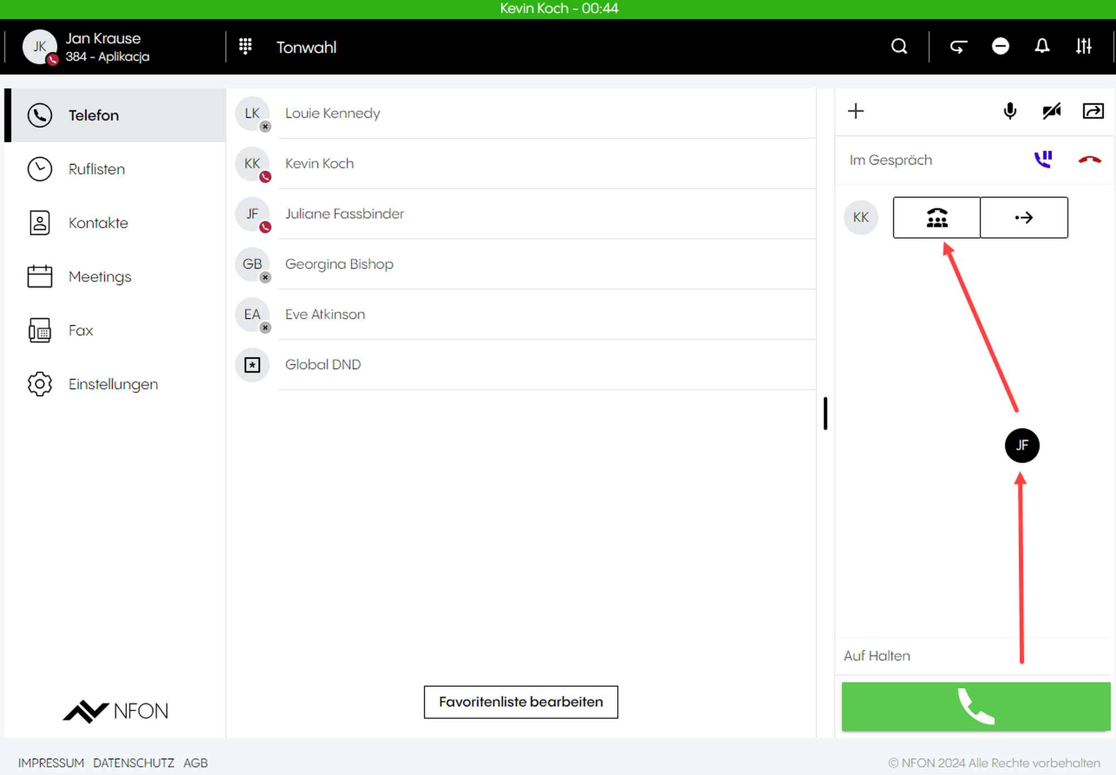The height and width of the screenshot is (775, 1116).
Task: Open the Kontakte section
Action: pos(98,223)
